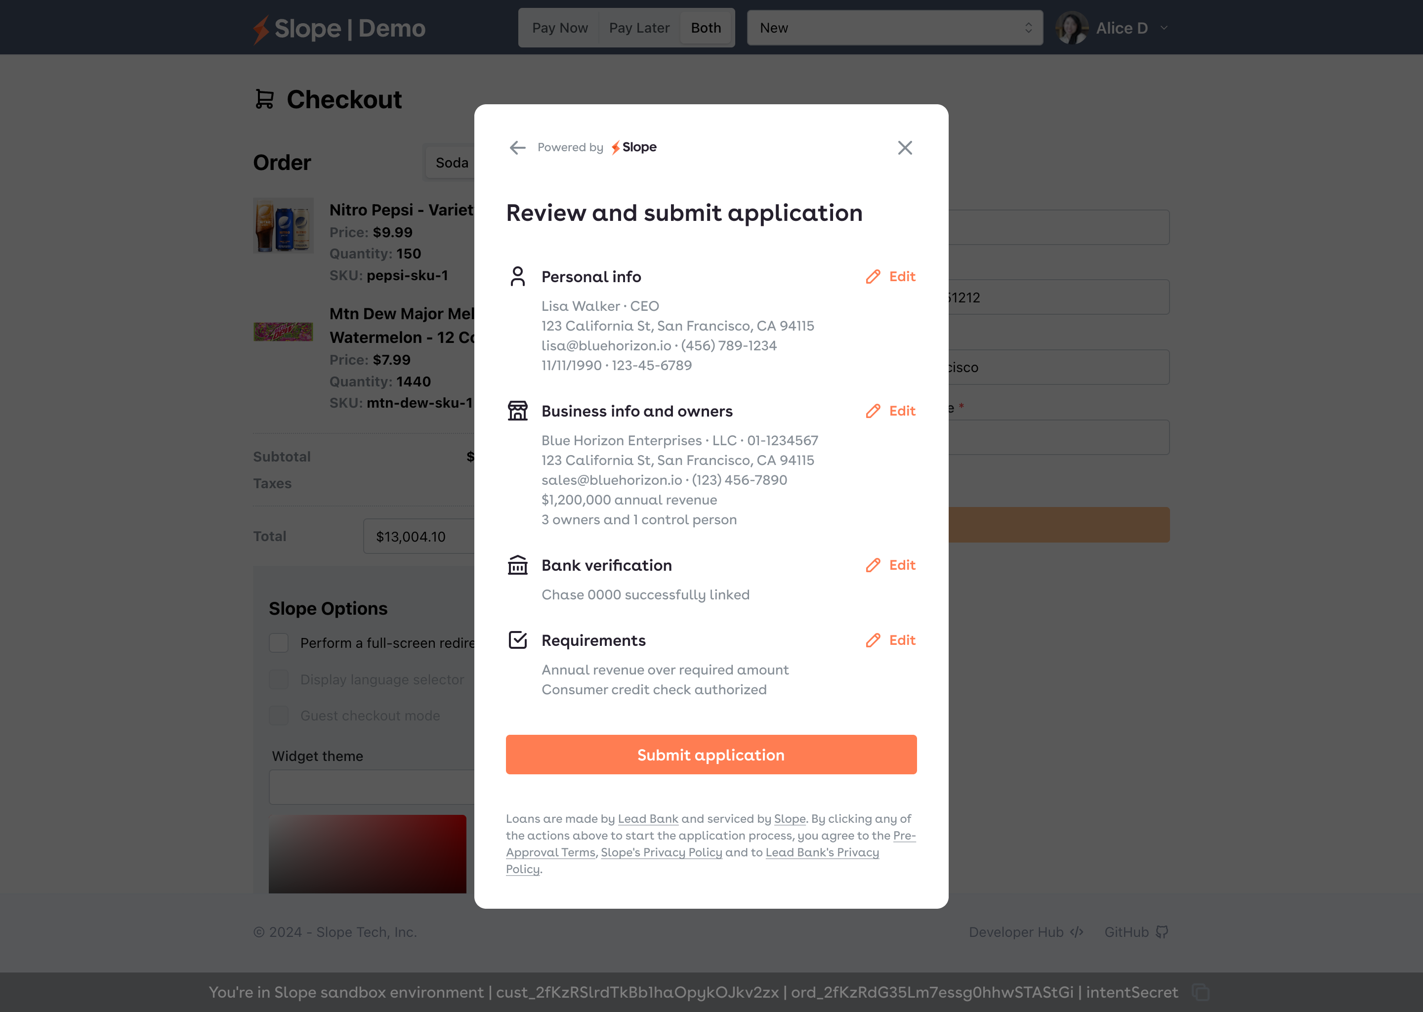Click the Bank verification pencil icon
Screen dimensions: 1423x1012
tap(873, 565)
